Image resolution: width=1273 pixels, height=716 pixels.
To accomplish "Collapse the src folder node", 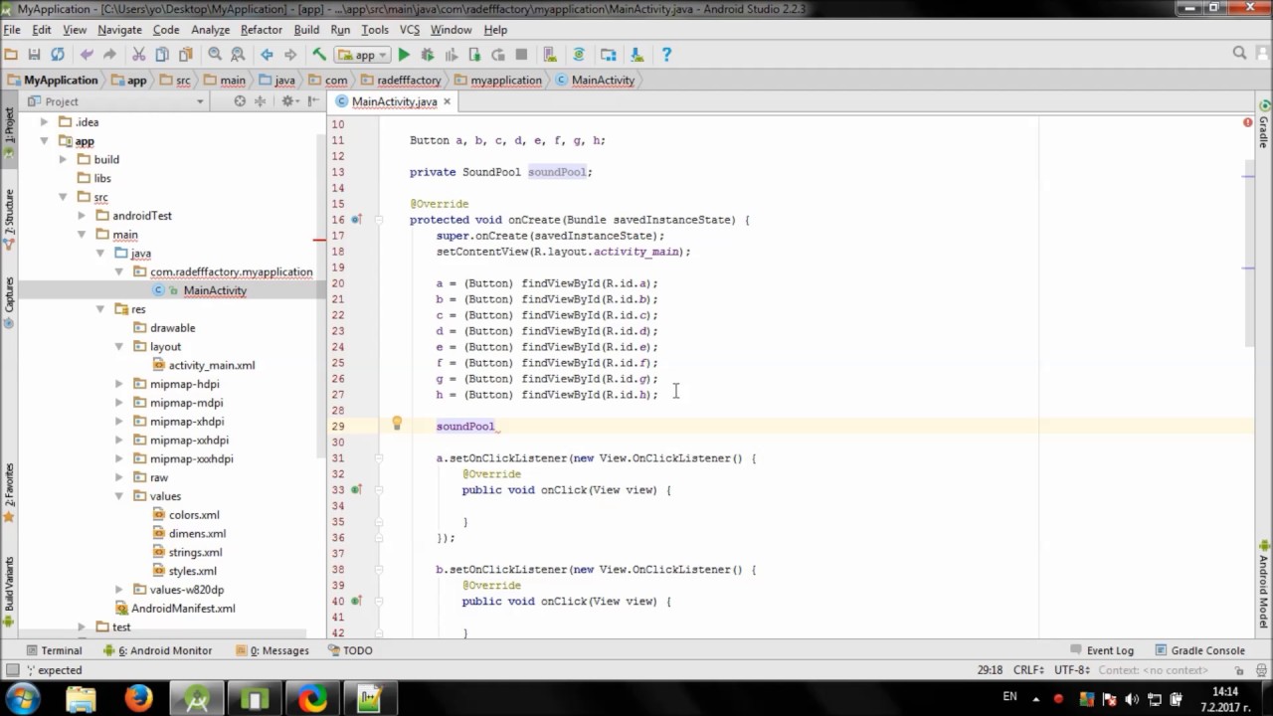I will [x=63, y=197].
